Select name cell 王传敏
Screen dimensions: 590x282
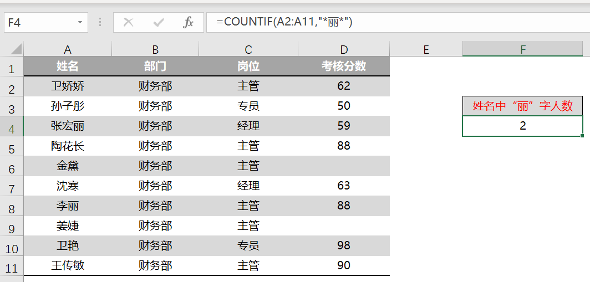68,265
